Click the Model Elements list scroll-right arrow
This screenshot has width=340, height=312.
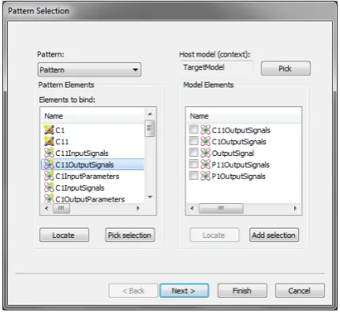(x=295, y=209)
